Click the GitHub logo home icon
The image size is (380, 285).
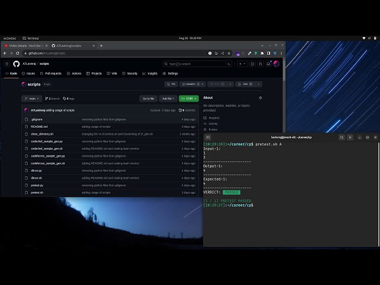tap(16, 64)
